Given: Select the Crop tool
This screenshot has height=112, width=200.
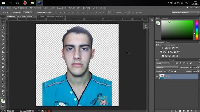Looking at the screenshot, I should click(3, 36).
